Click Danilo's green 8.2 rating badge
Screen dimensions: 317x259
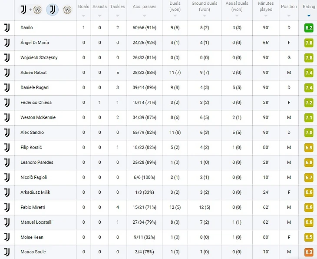click(309, 28)
